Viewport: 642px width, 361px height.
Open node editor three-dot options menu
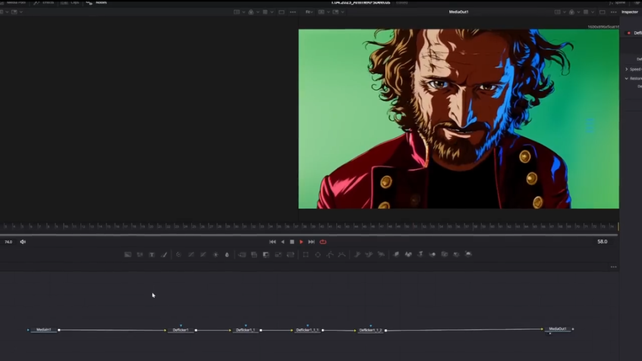(613, 267)
